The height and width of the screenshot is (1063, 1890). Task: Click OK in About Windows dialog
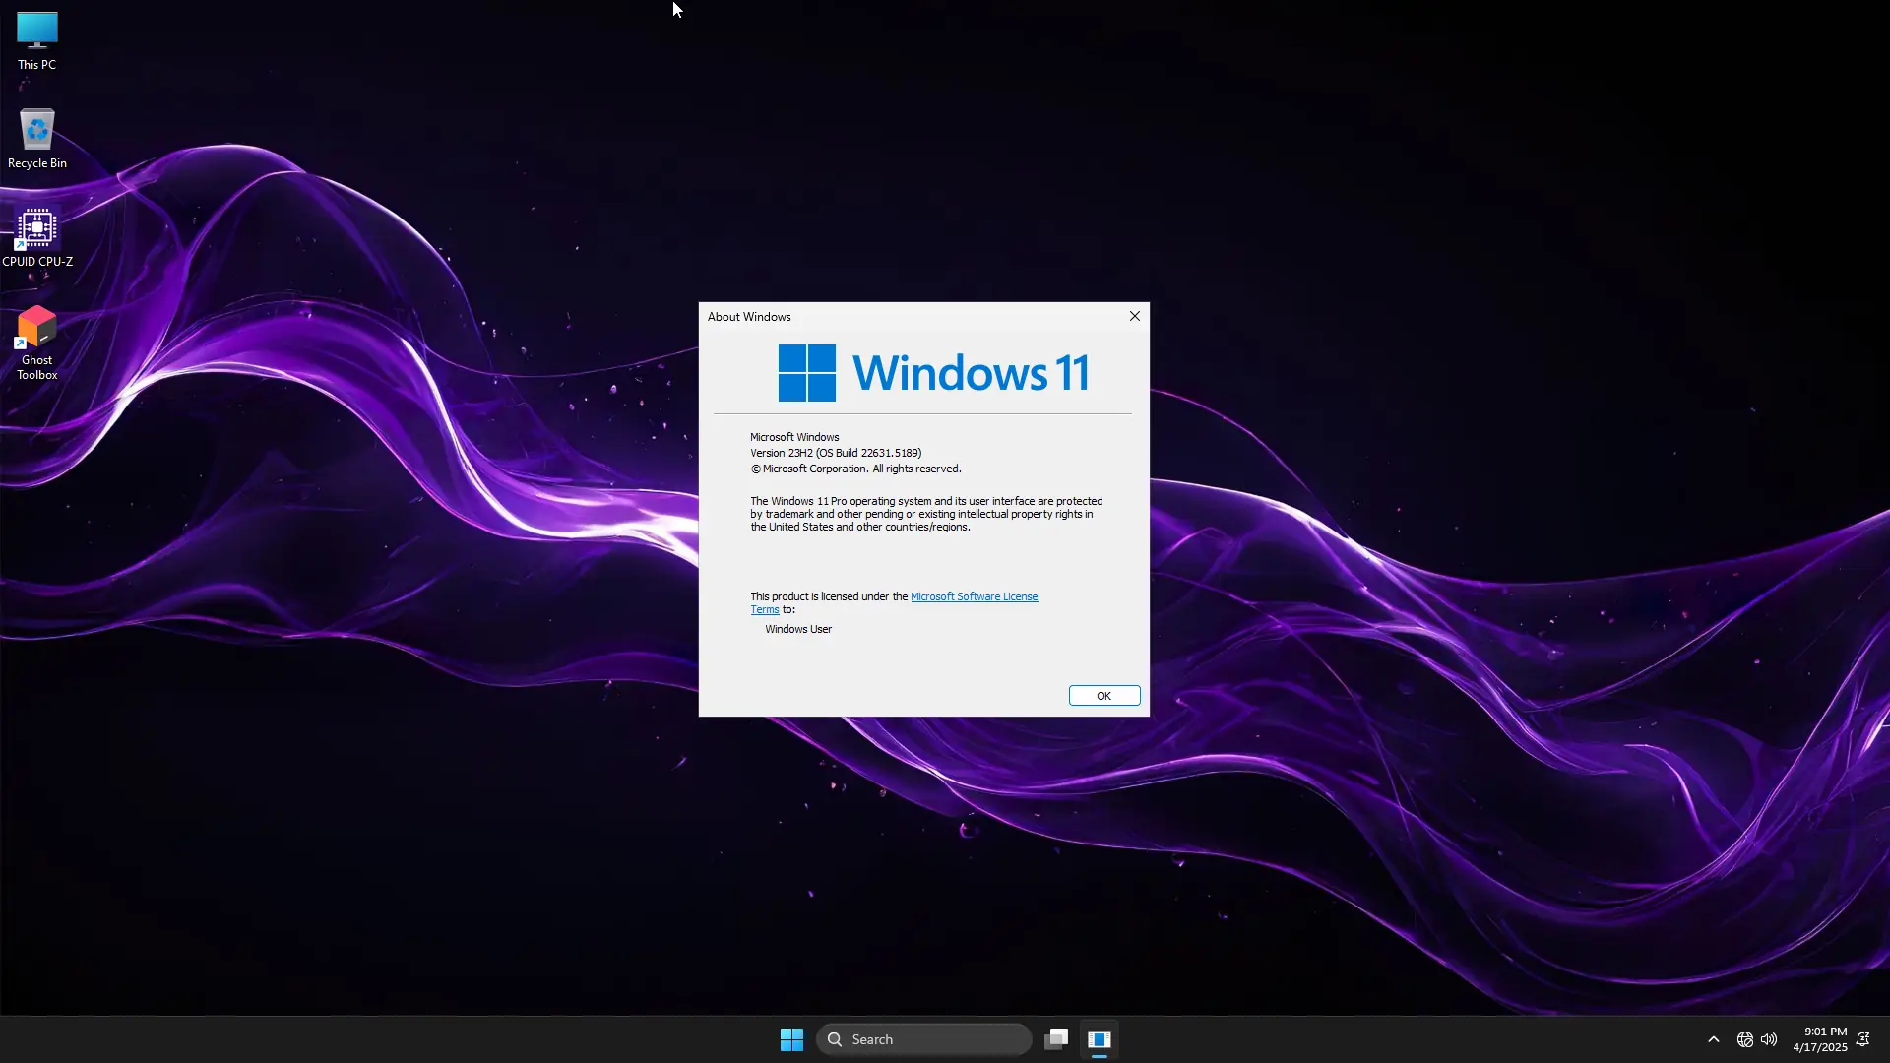(x=1103, y=695)
